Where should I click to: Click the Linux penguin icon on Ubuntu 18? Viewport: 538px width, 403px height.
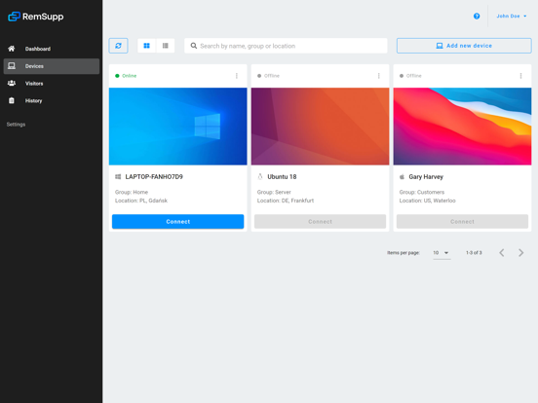260,176
